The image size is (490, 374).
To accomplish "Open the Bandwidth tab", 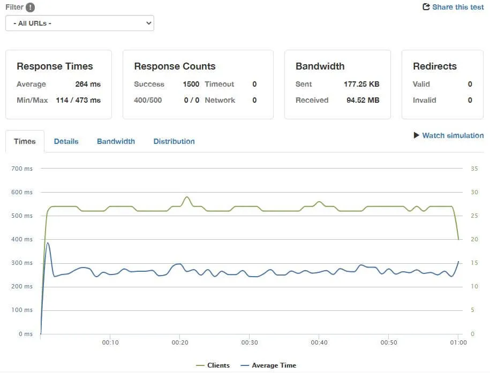I will pyautogui.click(x=116, y=141).
